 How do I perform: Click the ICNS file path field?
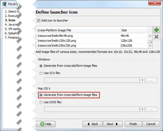92,109
